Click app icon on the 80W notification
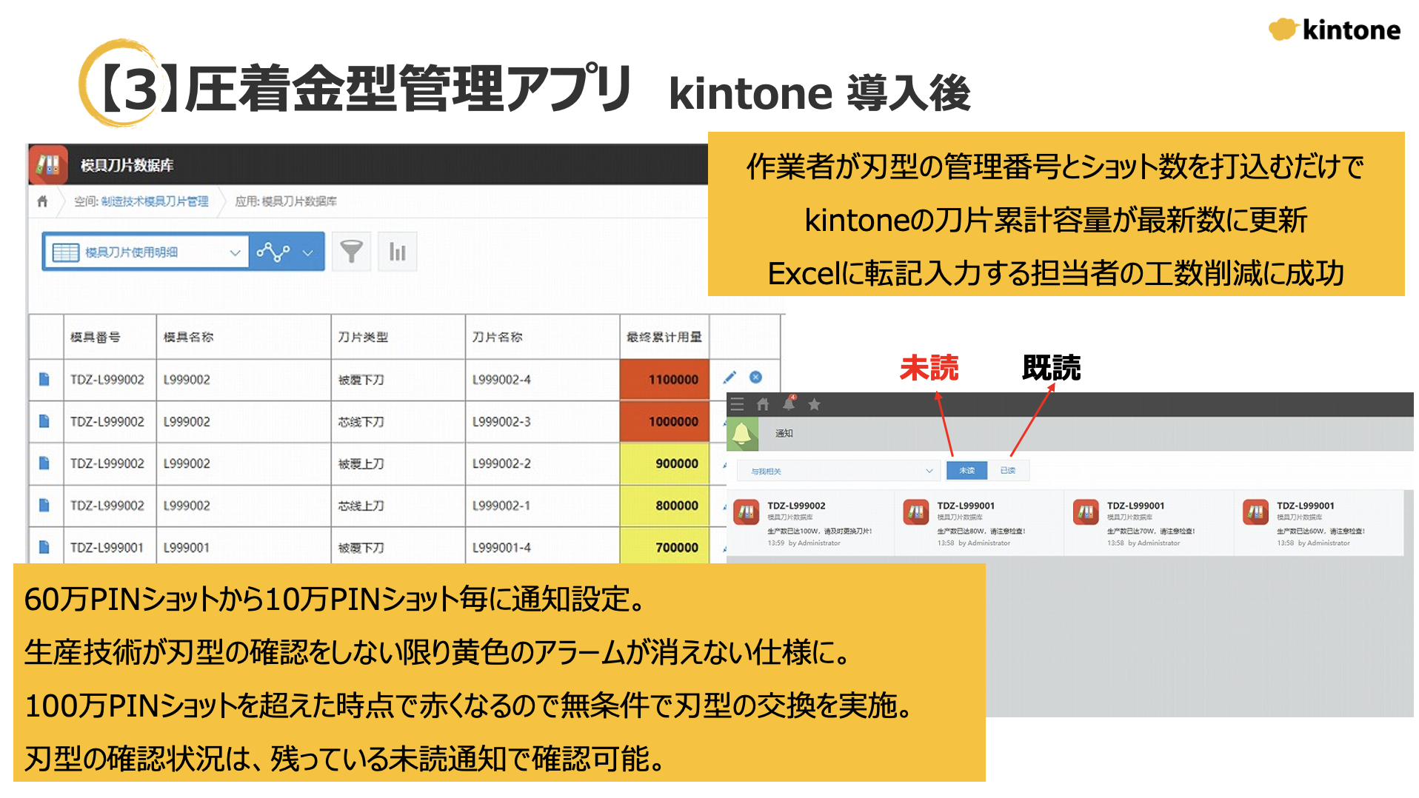The height and width of the screenshot is (798, 1419). [916, 512]
